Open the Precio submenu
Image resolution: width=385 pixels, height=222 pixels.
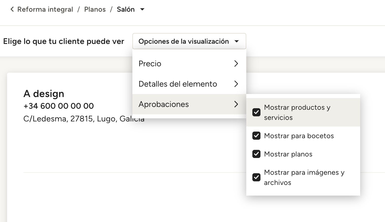click(x=150, y=64)
